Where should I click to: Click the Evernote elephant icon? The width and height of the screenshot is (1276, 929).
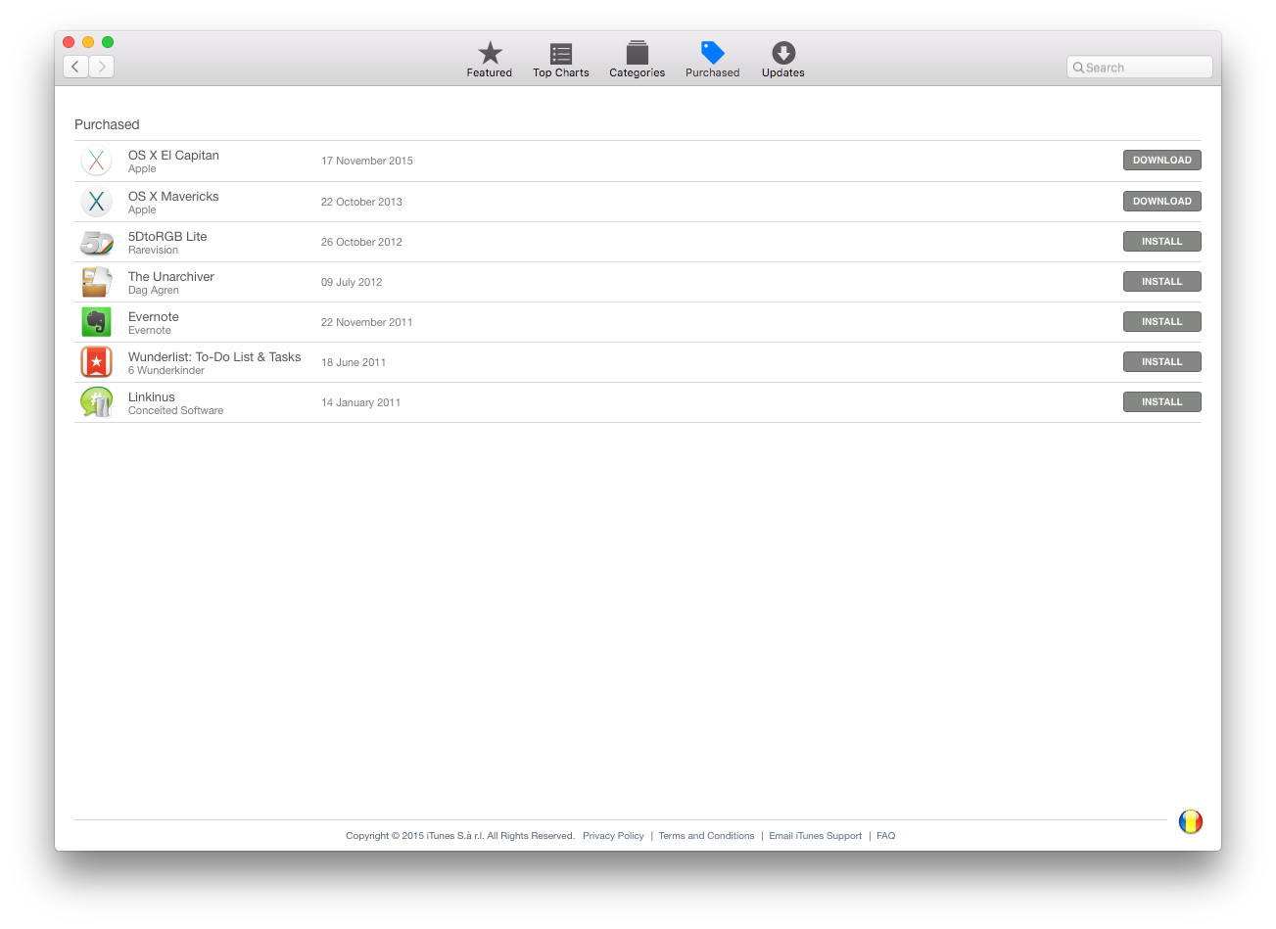pyautogui.click(x=96, y=322)
